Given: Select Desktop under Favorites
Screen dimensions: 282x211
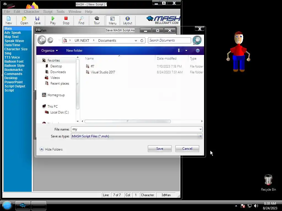Looking at the screenshot, I should click(56, 66).
